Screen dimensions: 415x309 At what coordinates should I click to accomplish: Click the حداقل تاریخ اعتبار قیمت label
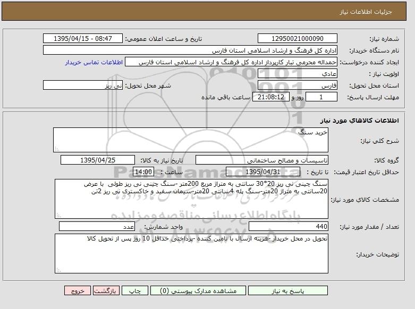(366, 172)
